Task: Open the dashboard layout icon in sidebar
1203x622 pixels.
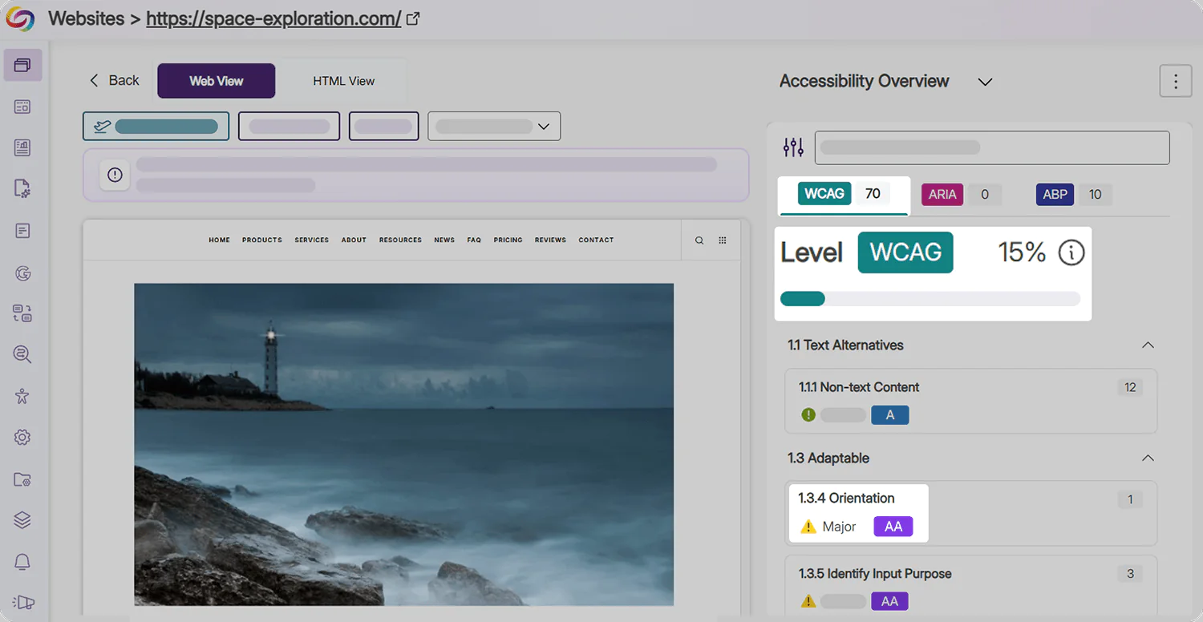Action: [22, 107]
